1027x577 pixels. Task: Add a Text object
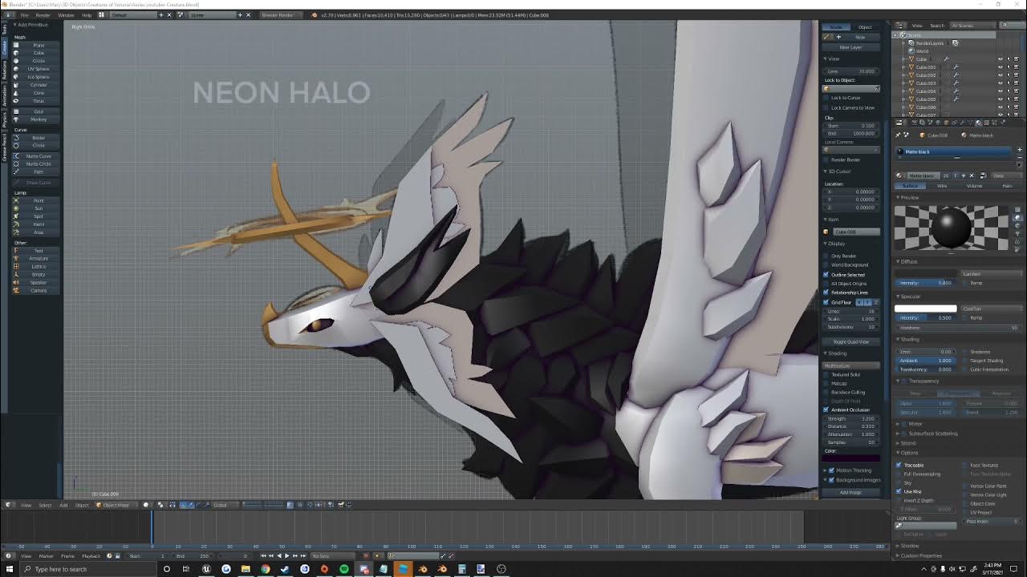tap(38, 251)
